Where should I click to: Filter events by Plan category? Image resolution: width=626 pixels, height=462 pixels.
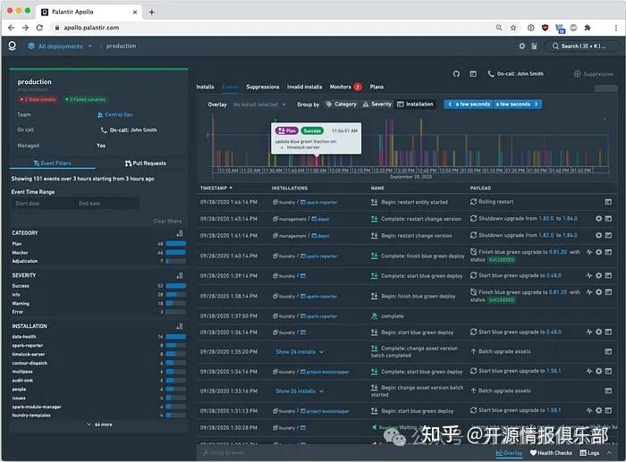98,244
